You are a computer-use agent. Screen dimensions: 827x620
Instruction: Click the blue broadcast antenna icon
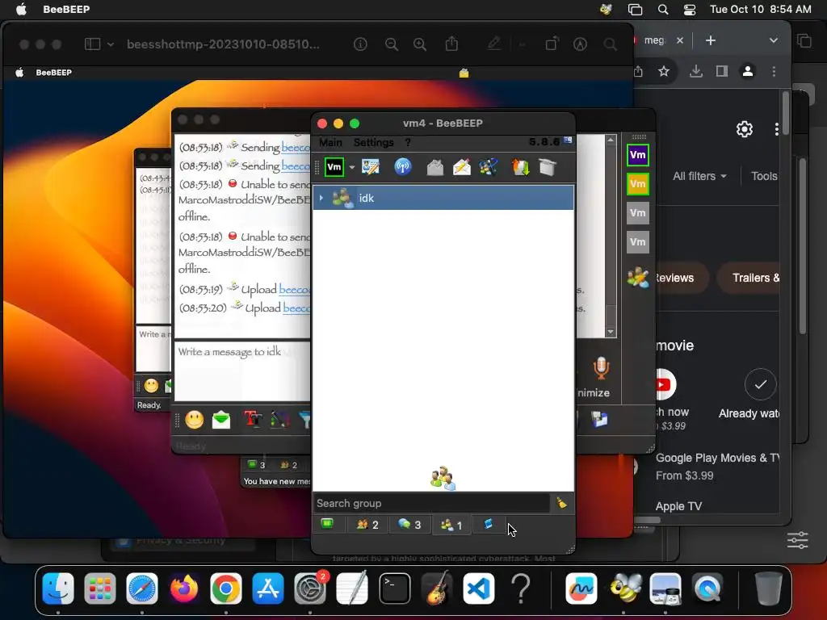pyautogui.click(x=402, y=167)
